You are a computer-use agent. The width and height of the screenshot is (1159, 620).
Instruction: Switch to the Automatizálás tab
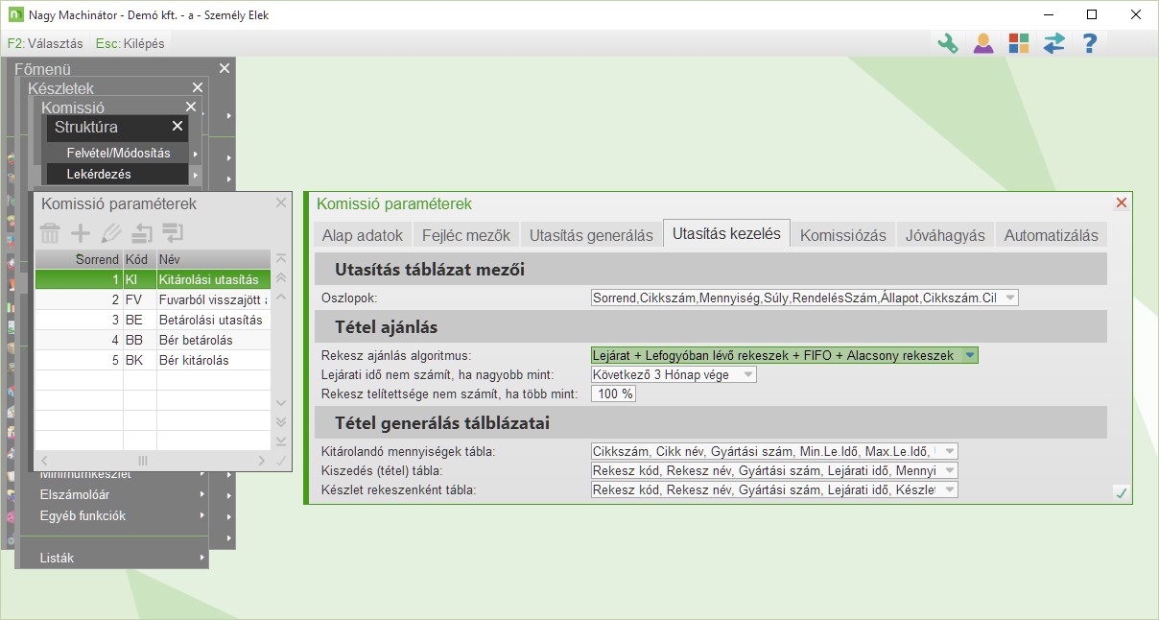pos(1051,235)
